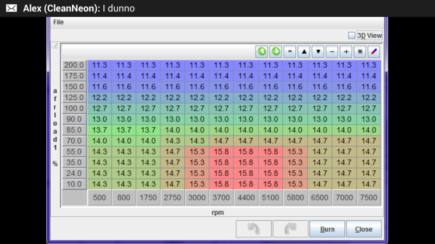Select the 3700 rpm column header
This screenshot has height=244, width=435.
tap(221, 198)
